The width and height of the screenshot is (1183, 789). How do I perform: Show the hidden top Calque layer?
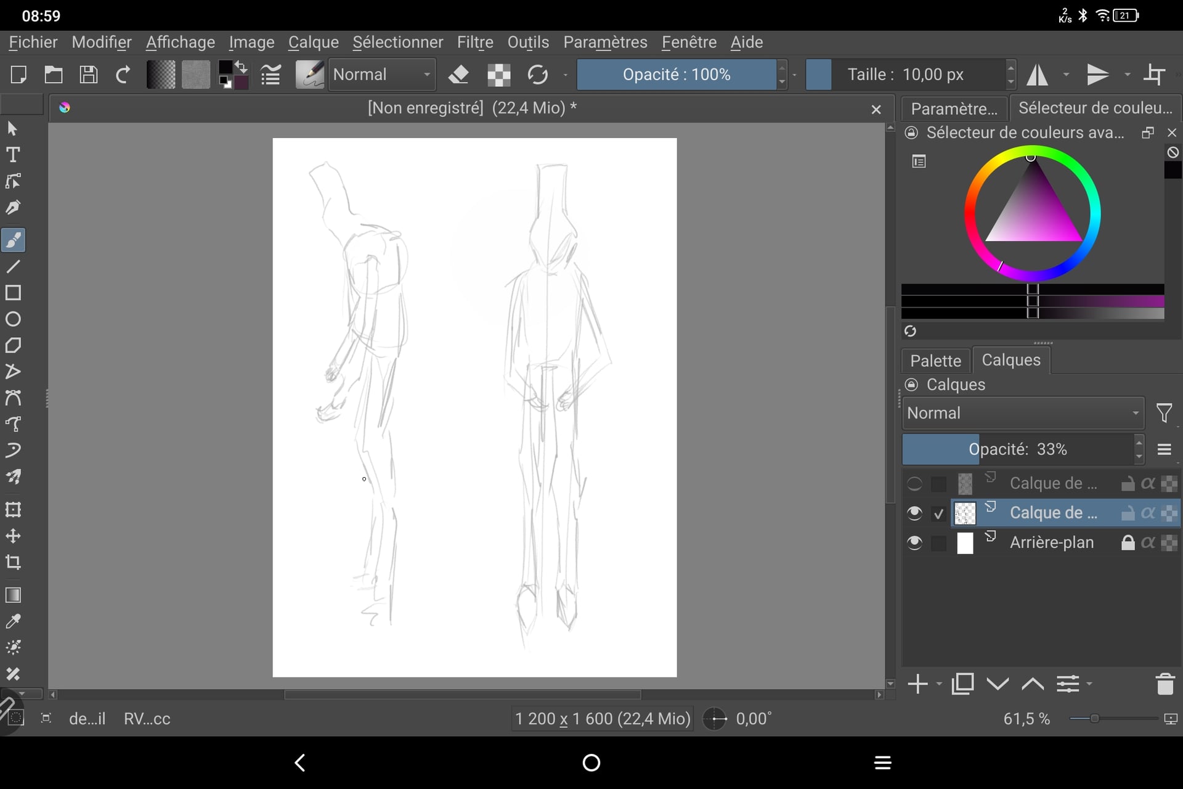(914, 484)
